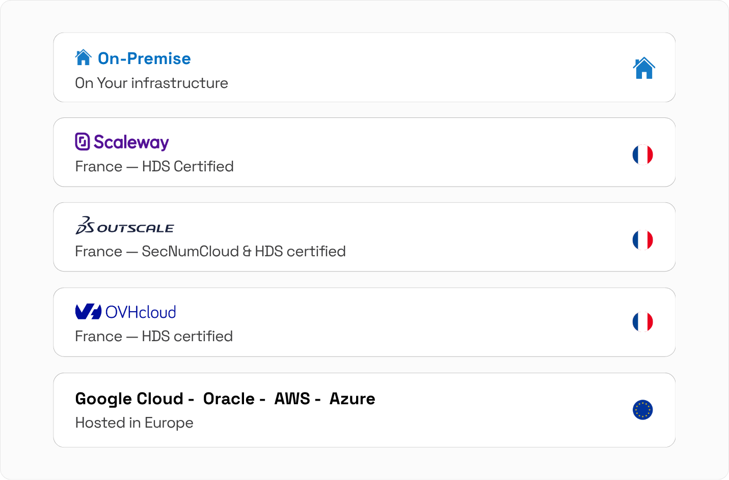The width and height of the screenshot is (729, 480).
Task: Click the French flag in OVHcloud row
Action: tap(642, 322)
